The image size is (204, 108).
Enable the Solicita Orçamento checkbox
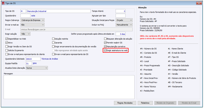(x=7, y=50)
